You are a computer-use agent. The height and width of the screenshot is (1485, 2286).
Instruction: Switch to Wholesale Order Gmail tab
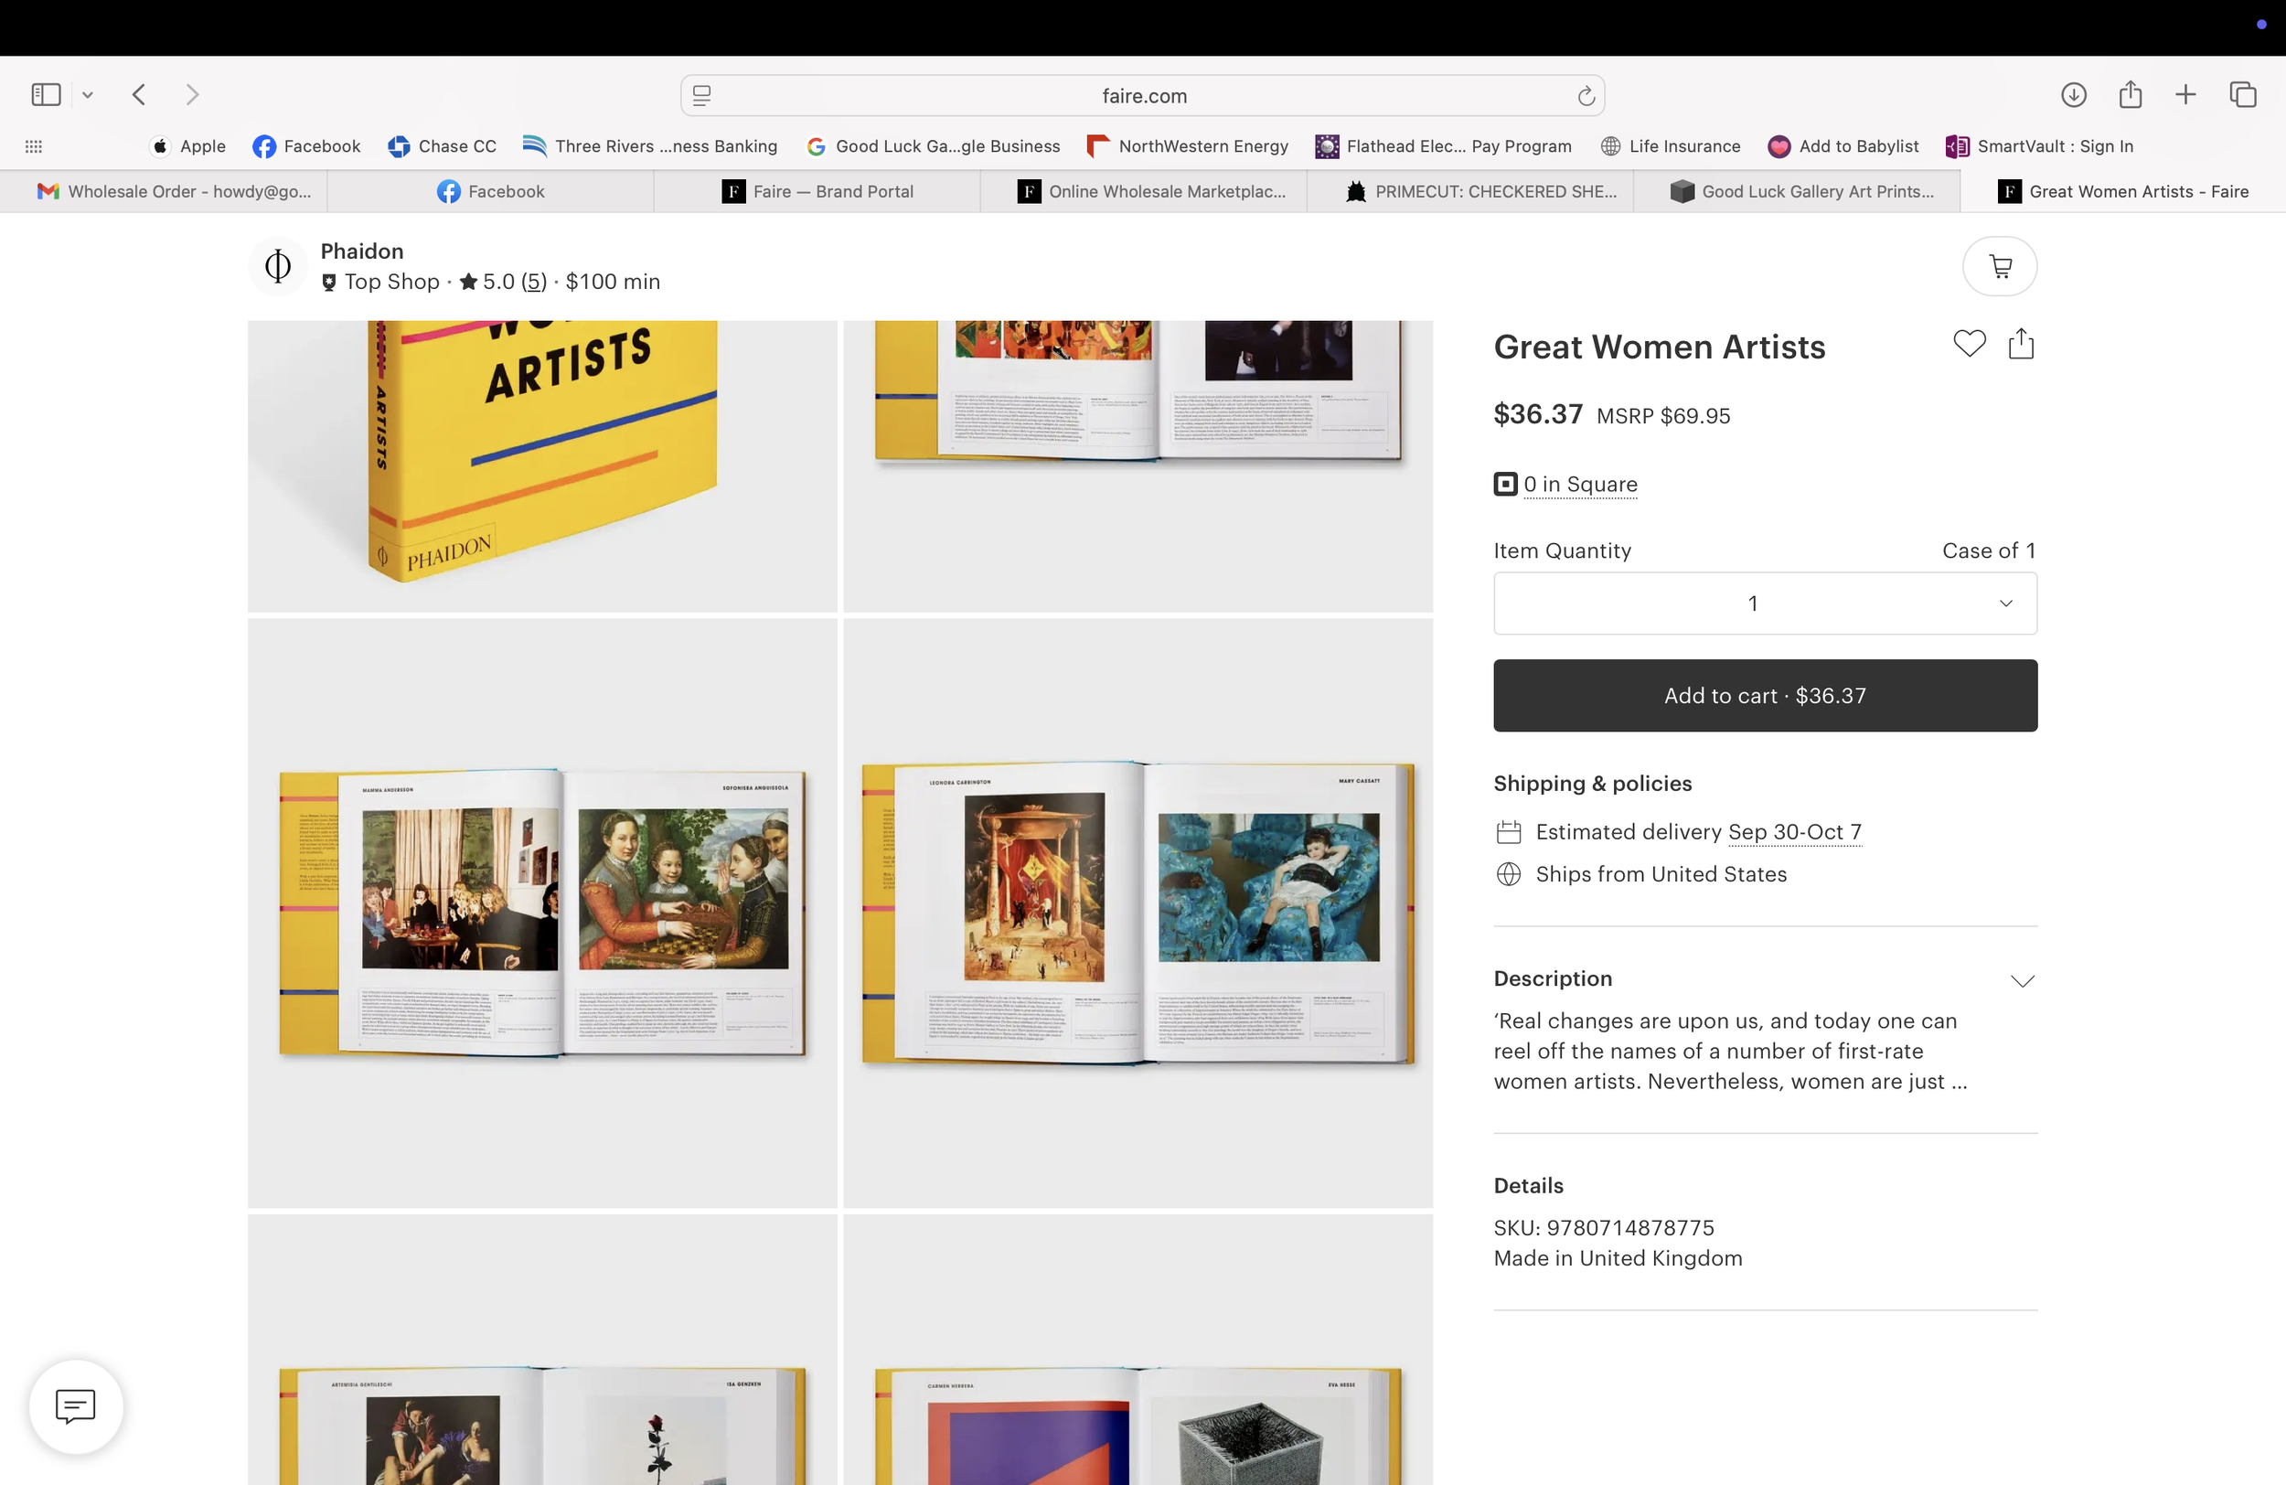coord(165,191)
